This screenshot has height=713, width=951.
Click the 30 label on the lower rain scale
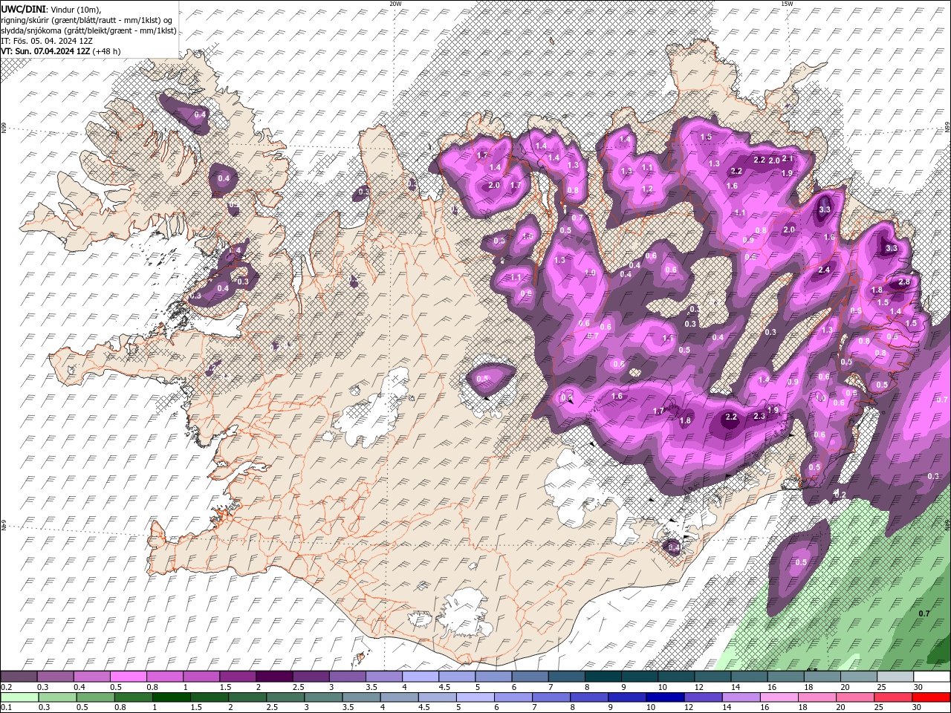point(918,708)
